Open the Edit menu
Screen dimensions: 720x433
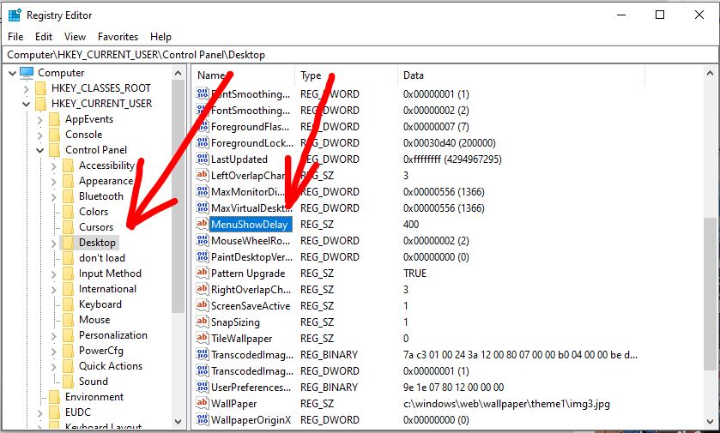44,37
